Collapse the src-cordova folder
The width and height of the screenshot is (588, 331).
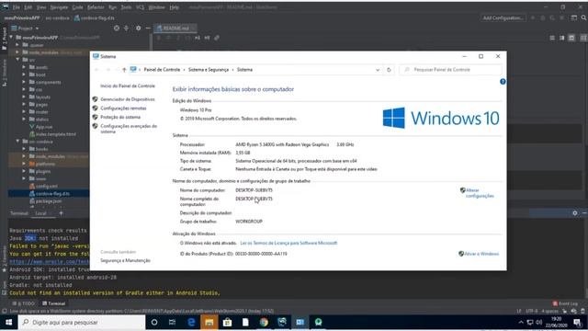click(17, 142)
